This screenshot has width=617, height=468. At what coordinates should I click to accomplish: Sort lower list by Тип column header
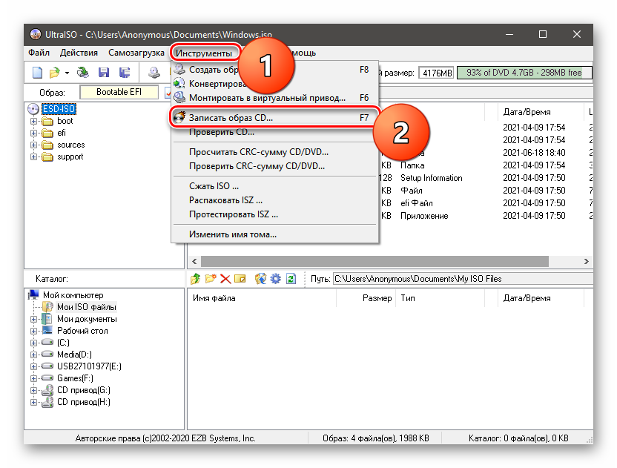click(441, 298)
